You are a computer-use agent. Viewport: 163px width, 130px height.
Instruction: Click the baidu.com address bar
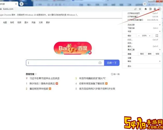tap(67, 9)
